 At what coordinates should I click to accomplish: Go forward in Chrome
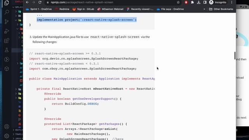[x=33, y=2]
